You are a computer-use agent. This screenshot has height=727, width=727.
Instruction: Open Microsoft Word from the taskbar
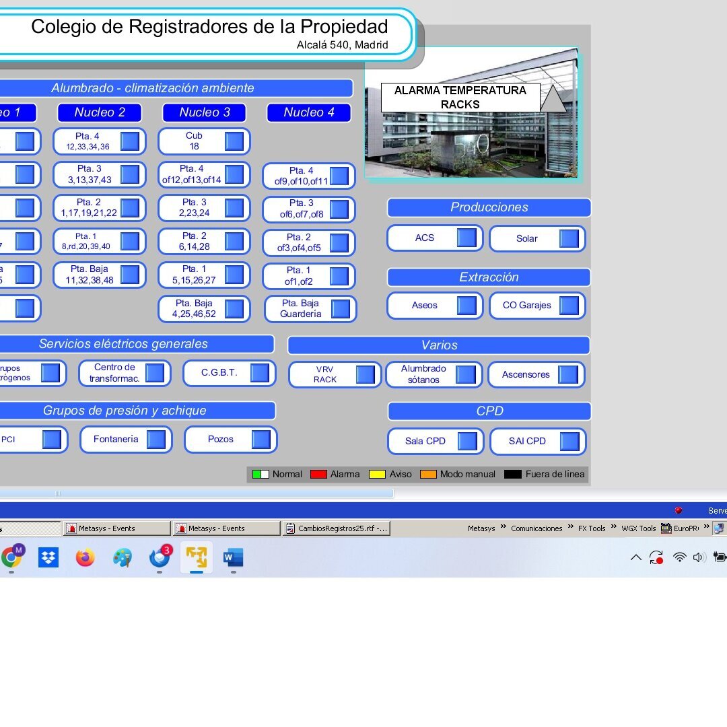coord(233,557)
